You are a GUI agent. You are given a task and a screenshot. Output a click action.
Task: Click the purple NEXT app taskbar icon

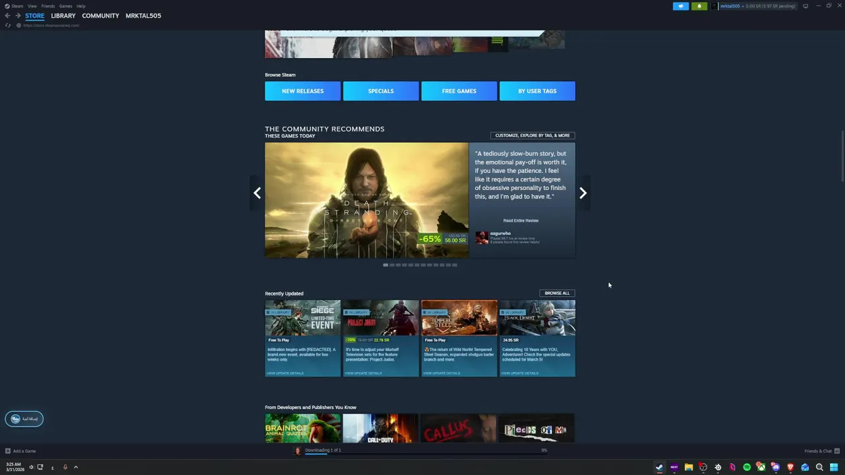(x=674, y=467)
